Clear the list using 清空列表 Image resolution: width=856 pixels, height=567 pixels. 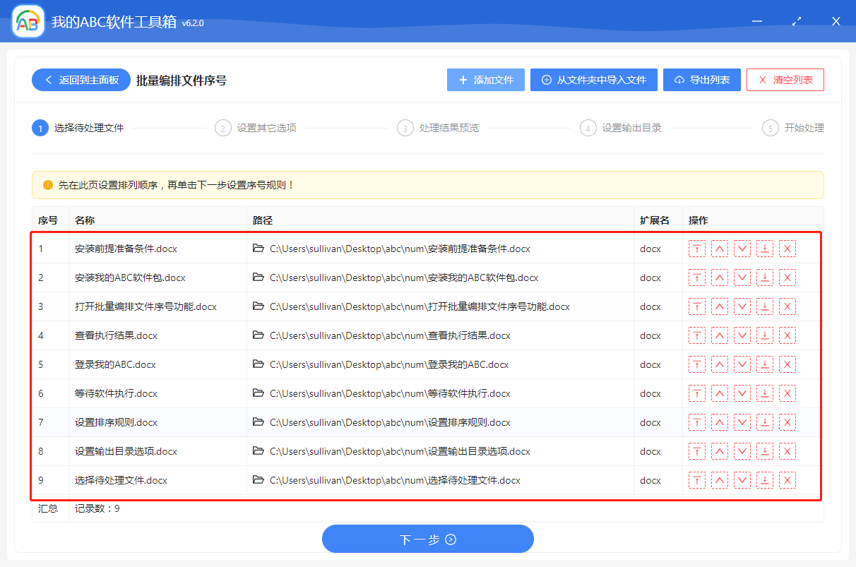coord(785,80)
